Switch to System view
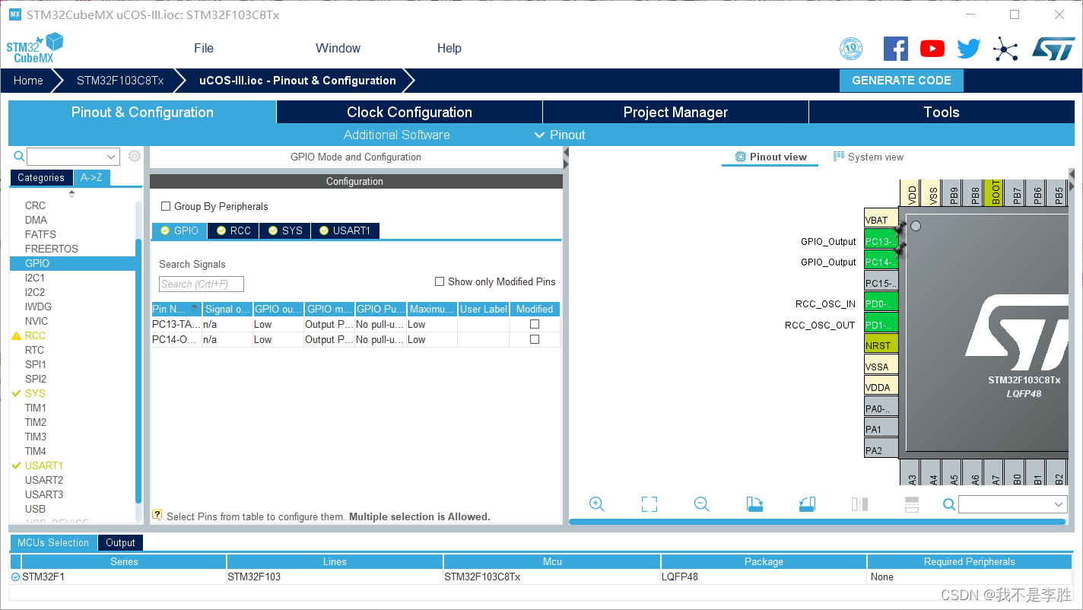 (x=869, y=157)
